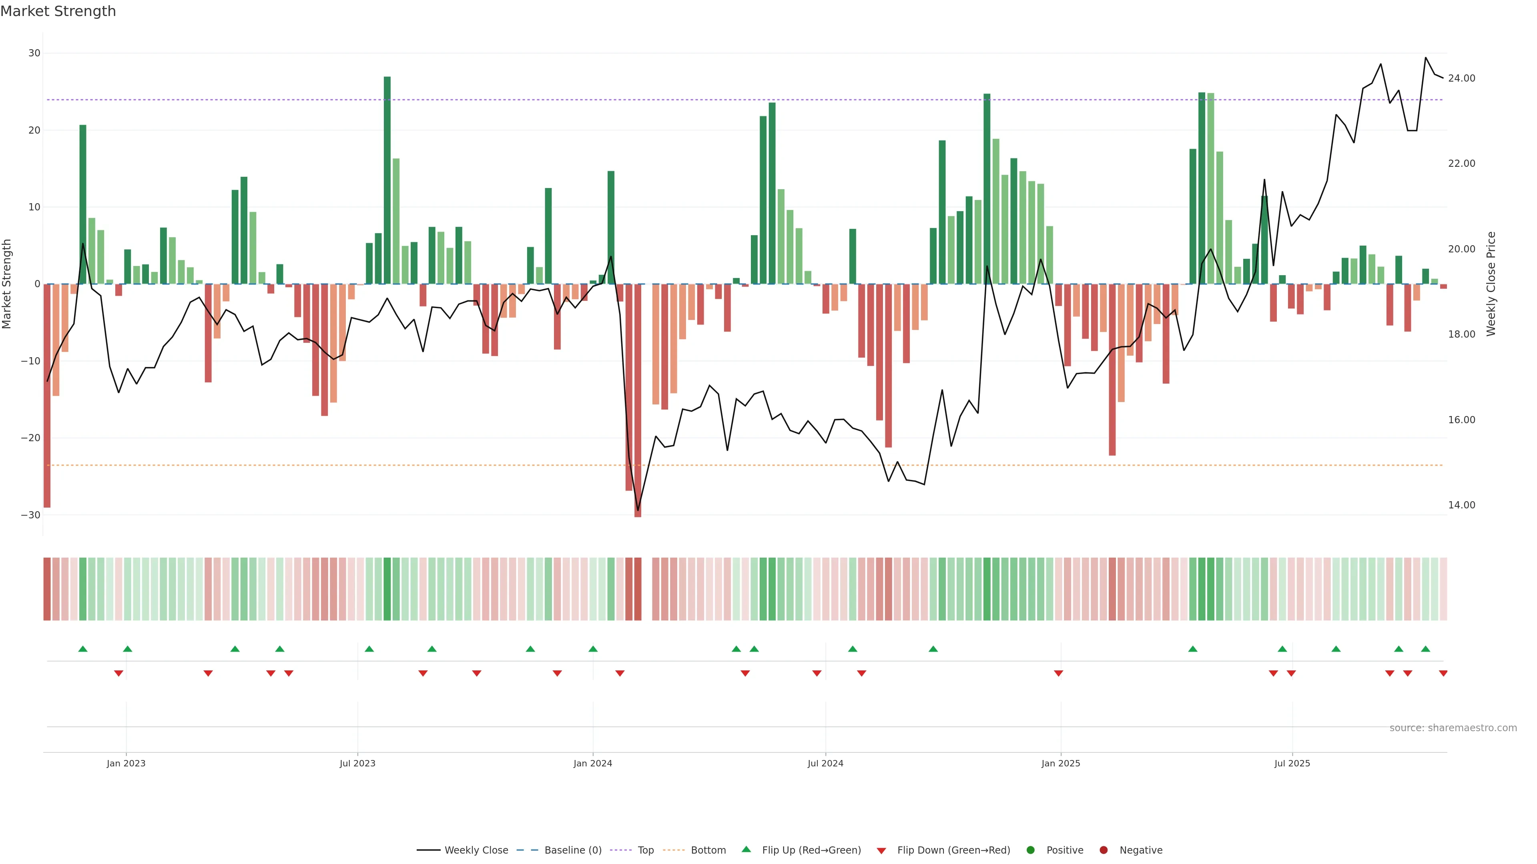Click the last green flip-up marker
Screen dimensions: 1537x864
coord(1425,649)
